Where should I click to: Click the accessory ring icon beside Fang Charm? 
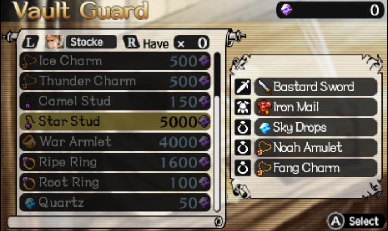pyautogui.click(x=242, y=168)
